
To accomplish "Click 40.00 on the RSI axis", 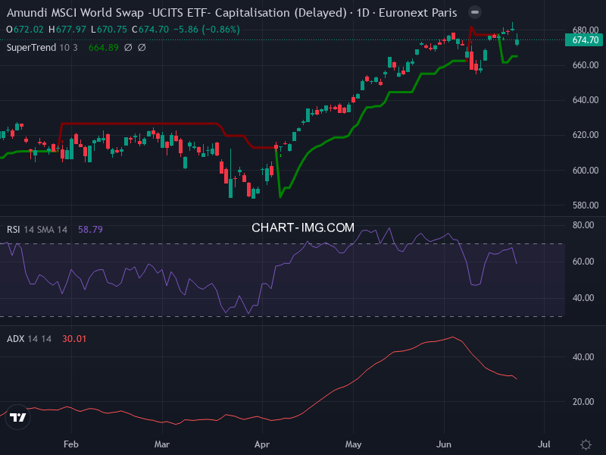I will 583,298.
